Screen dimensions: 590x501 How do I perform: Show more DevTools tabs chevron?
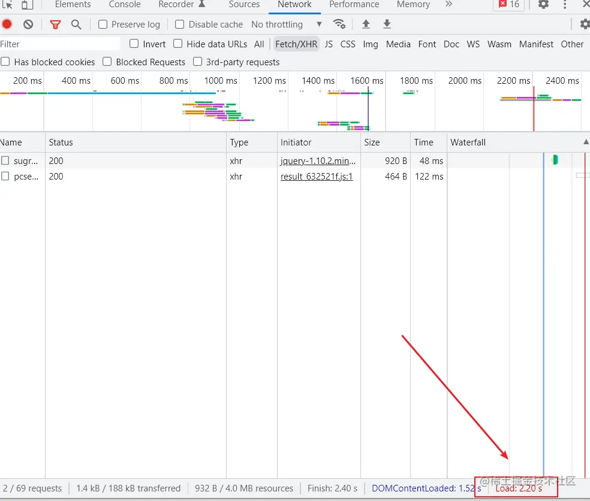click(448, 4)
